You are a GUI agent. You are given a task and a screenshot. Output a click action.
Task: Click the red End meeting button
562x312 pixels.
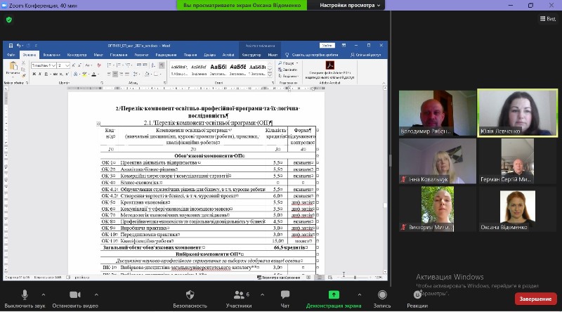click(x=535, y=298)
